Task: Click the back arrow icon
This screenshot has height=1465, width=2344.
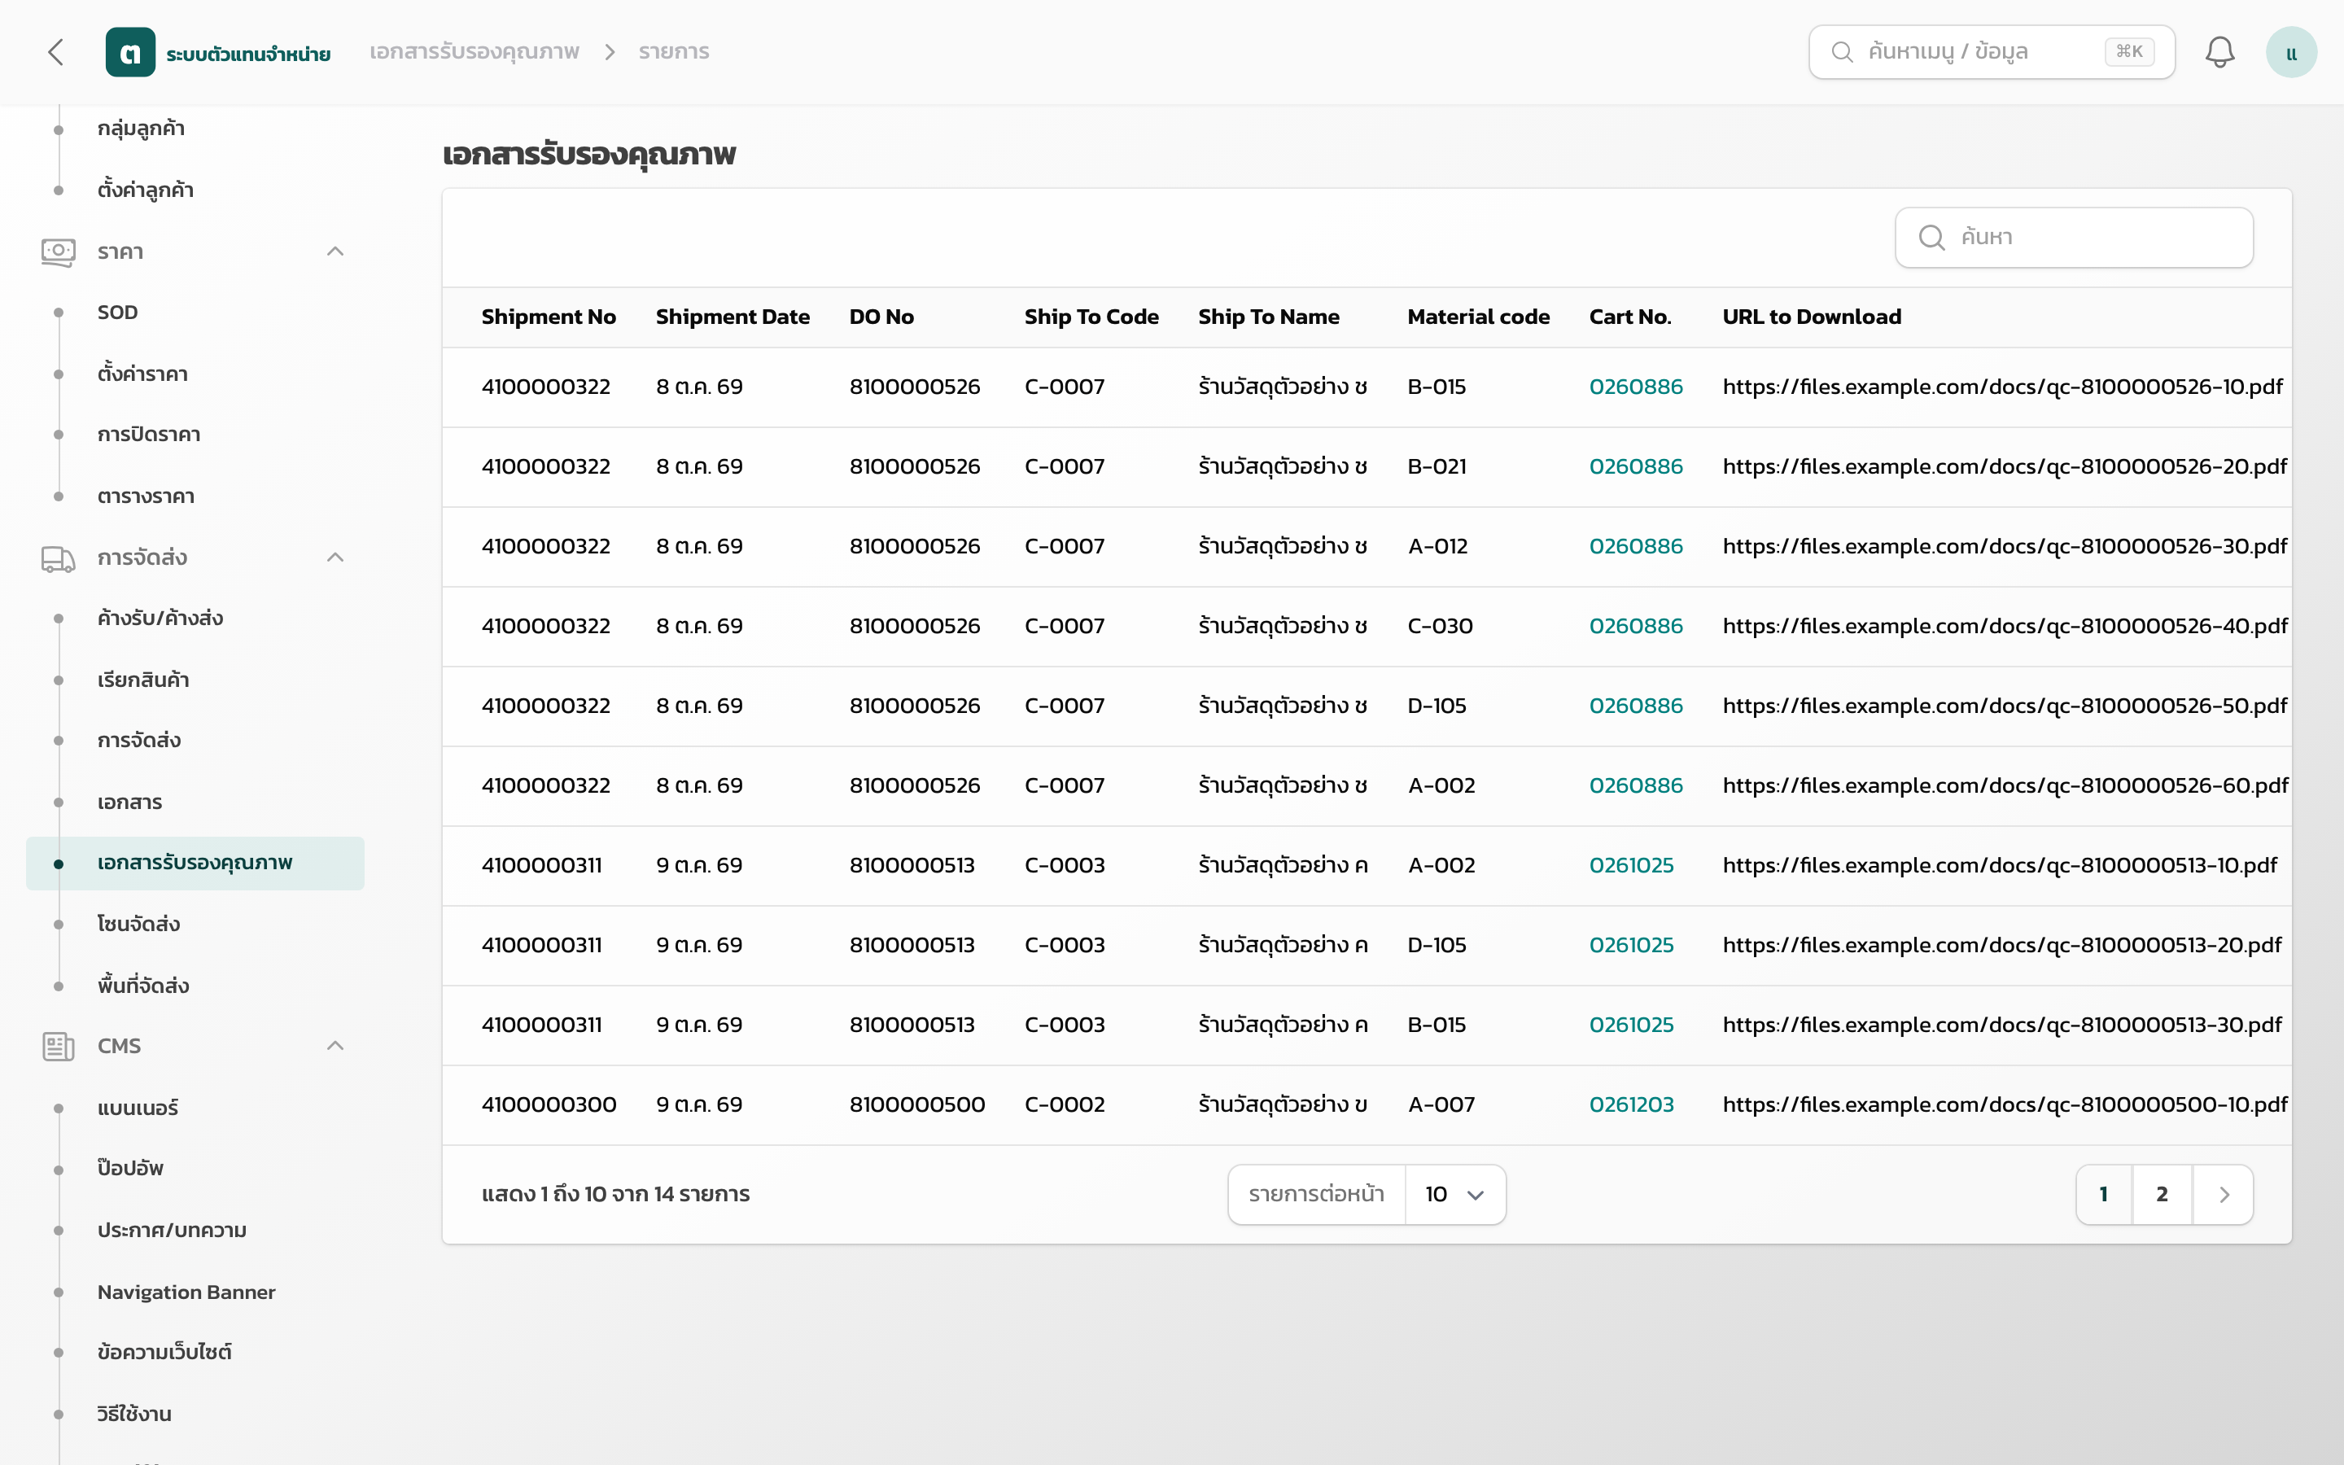Action: (x=56, y=52)
